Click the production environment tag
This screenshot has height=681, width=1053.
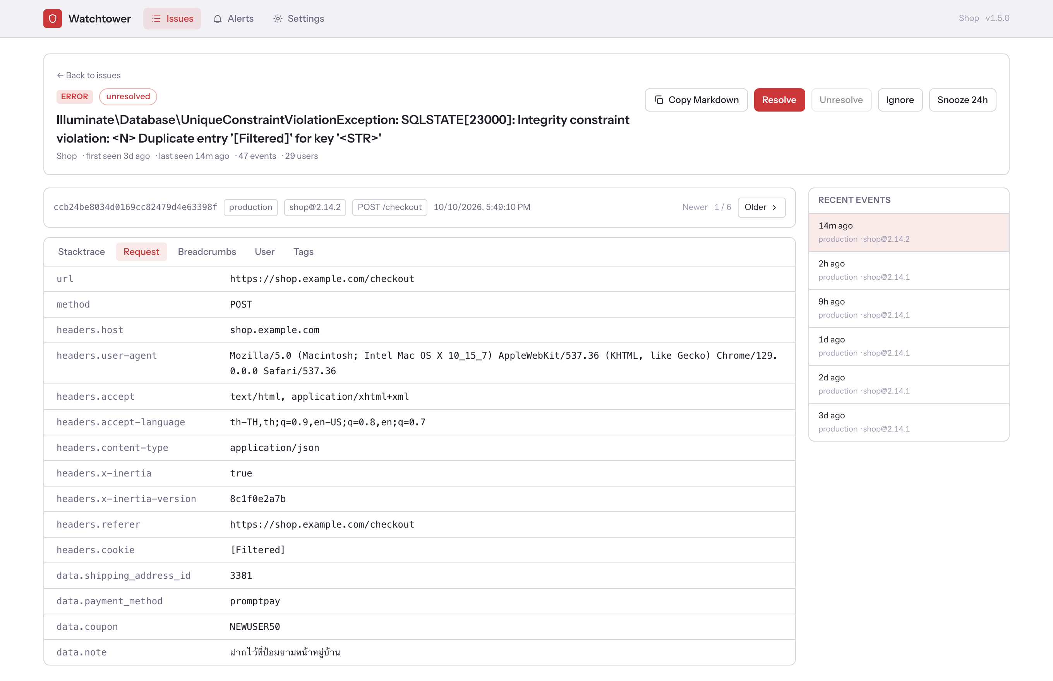click(x=250, y=207)
